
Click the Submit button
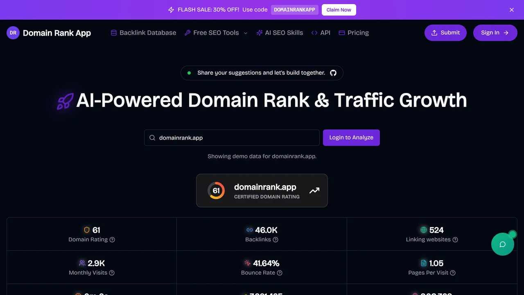445,33
